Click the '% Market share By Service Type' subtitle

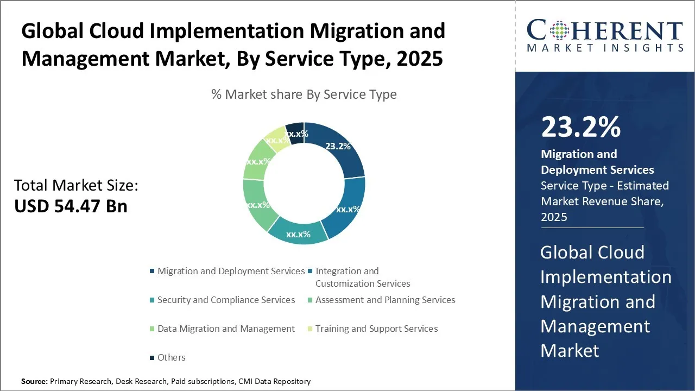(x=304, y=94)
